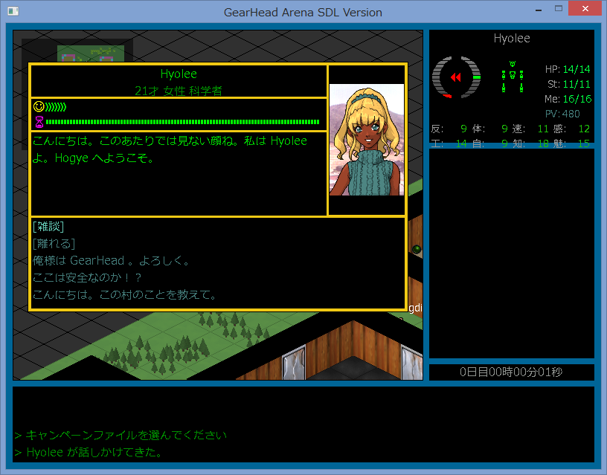Image resolution: width=607 pixels, height=475 pixels.
Task: Select reply ここは安全なのか！？
Action: pos(87,277)
